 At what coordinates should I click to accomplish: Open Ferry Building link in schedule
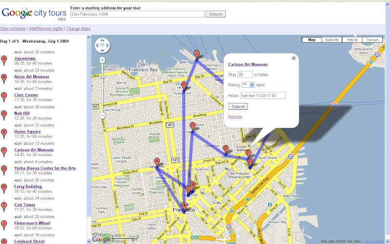click(28, 186)
